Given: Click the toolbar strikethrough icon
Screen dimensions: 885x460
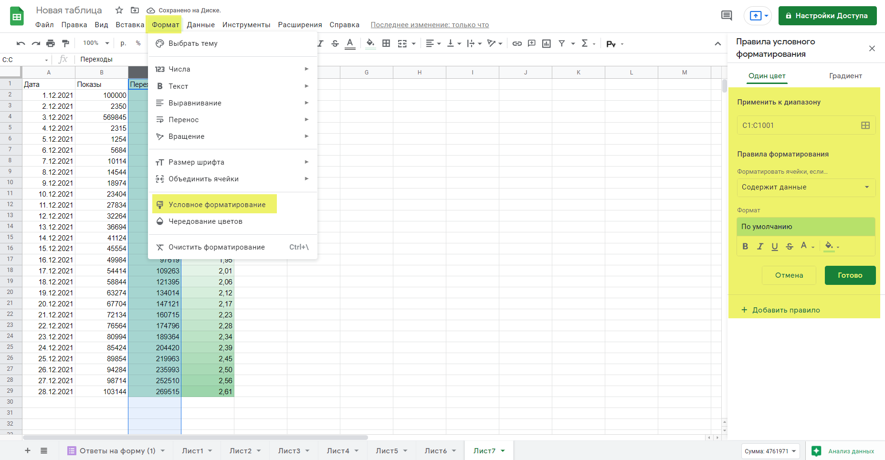Looking at the screenshot, I should (335, 43).
